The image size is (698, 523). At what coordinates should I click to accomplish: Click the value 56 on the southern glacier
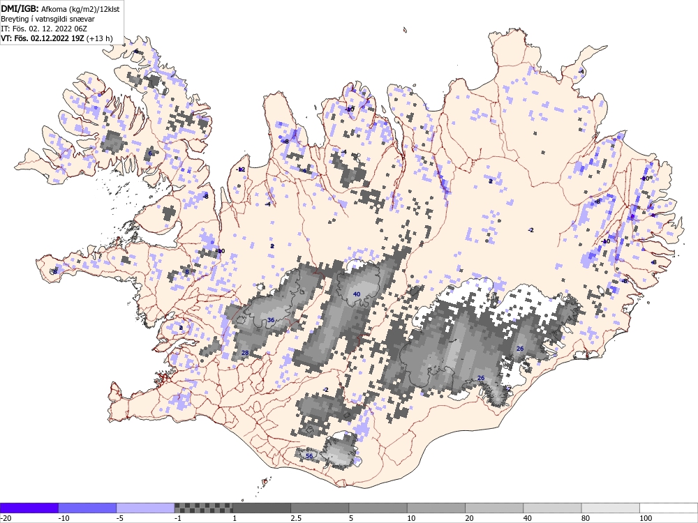[309, 456]
